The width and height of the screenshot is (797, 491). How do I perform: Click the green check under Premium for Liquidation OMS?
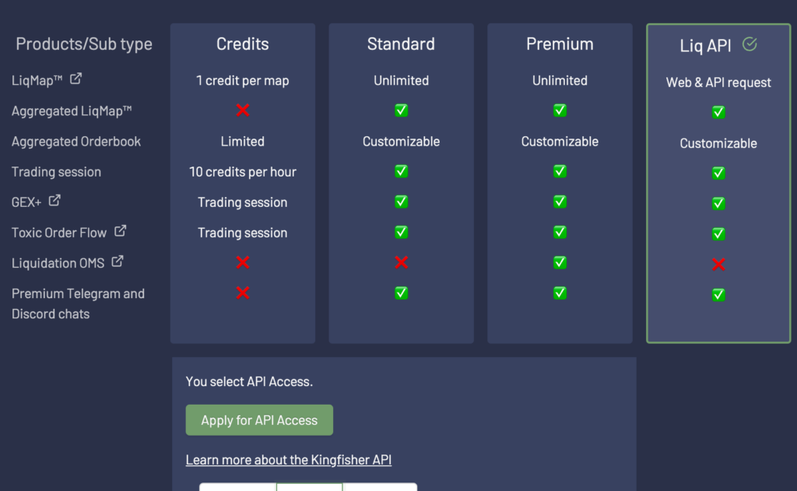point(560,264)
